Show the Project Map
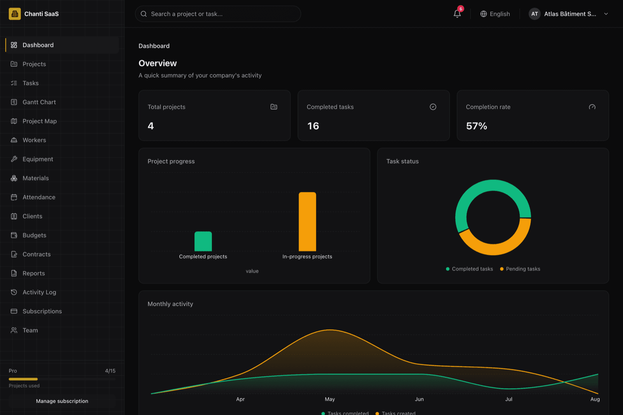 pos(62,121)
